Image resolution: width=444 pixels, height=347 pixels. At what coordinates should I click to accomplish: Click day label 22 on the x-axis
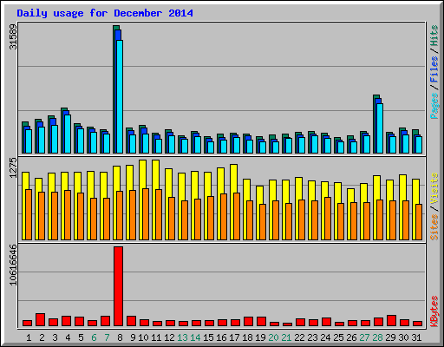pos(299,337)
